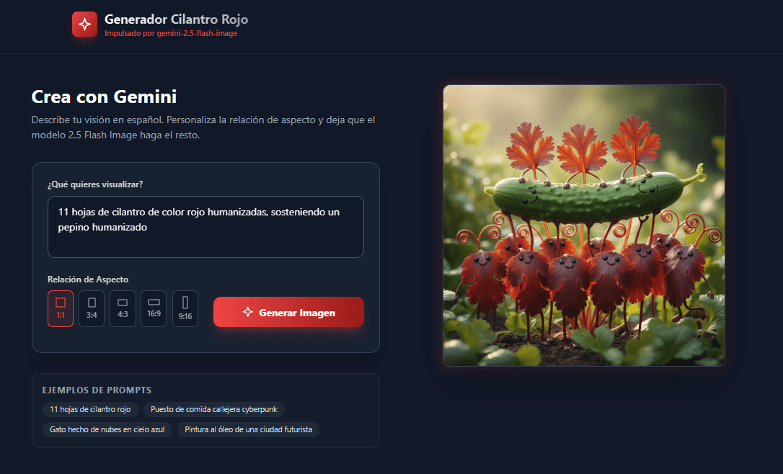Choose the 3:4 portrait aspect ratio
The width and height of the screenshot is (783, 474).
92,308
